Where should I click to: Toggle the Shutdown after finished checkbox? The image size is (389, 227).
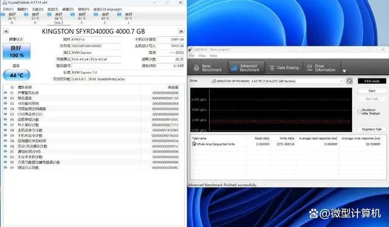359,111
